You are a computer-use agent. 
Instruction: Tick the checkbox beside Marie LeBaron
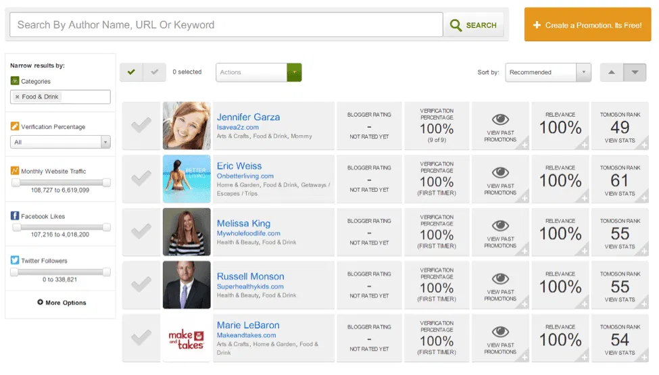click(x=141, y=338)
